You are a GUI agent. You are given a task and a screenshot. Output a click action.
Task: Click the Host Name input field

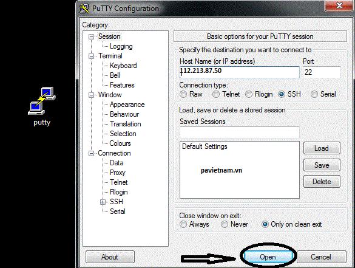coord(239,72)
